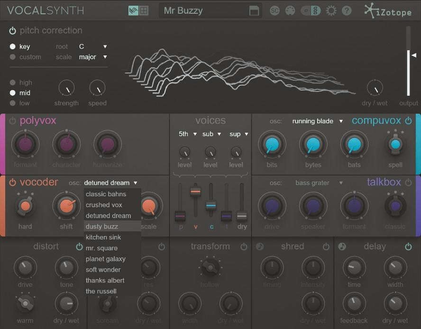Open the SC sidechain button
The width and height of the screenshot is (421, 329).
(275, 11)
